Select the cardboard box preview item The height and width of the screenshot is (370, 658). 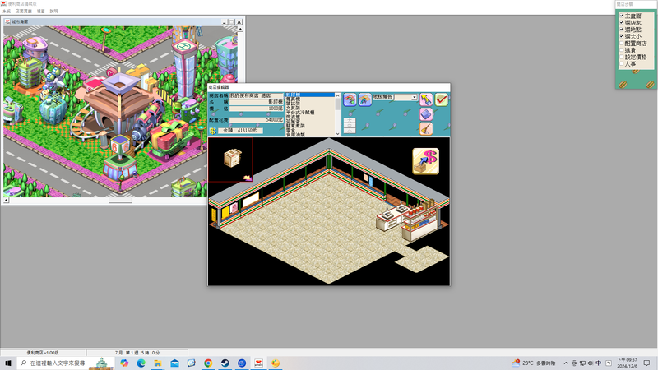point(233,158)
